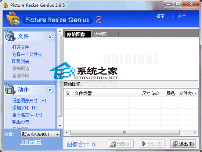The width and height of the screenshot is (202, 152).
Task: Click the 尺寸 (px) column header
Action: (145, 93)
